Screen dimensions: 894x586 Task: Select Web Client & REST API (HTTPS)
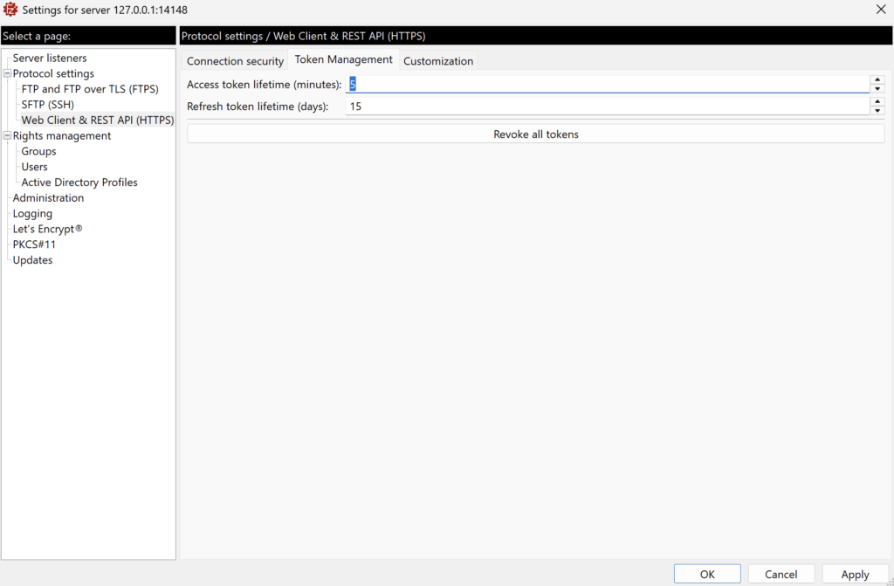point(98,120)
